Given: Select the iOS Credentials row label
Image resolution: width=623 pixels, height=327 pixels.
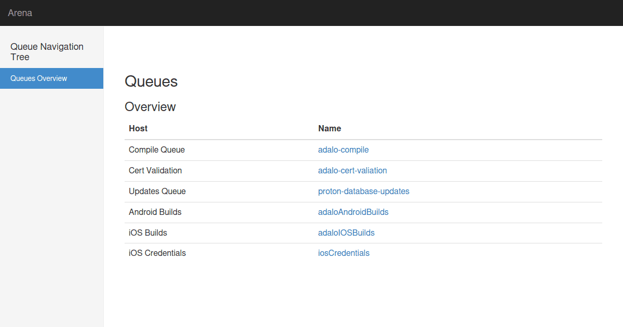Looking at the screenshot, I should tap(157, 253).
